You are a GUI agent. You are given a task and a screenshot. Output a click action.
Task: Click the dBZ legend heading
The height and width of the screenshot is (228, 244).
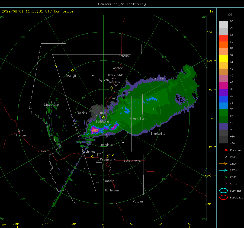[x=230, y=14]
